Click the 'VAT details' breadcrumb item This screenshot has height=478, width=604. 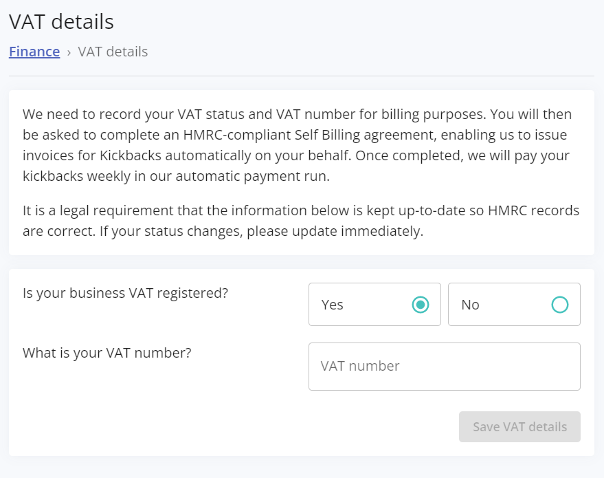113,52
